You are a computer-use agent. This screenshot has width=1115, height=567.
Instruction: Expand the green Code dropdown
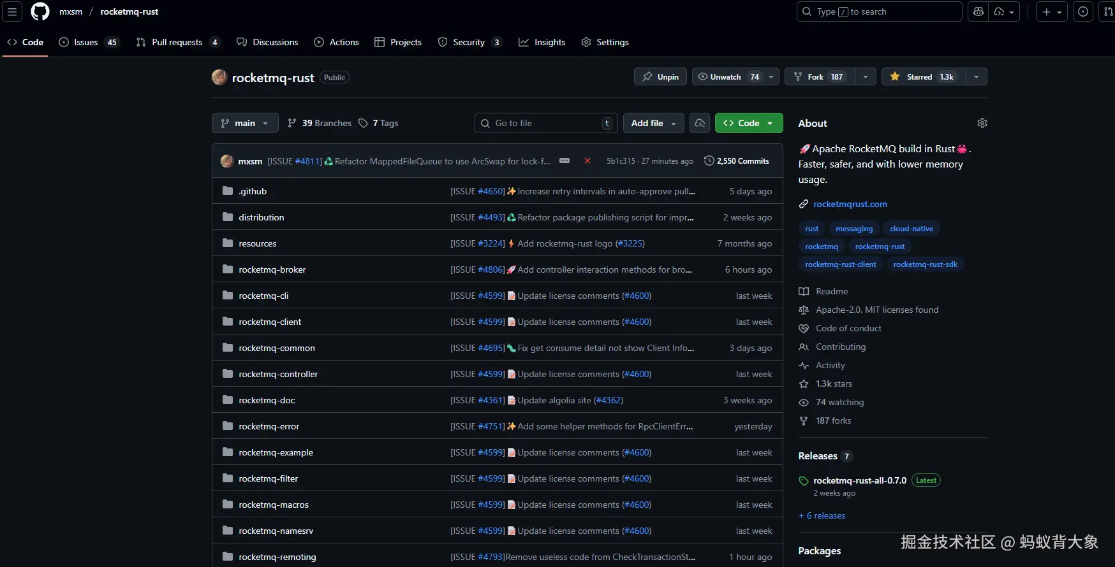point(749,123)
